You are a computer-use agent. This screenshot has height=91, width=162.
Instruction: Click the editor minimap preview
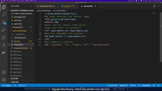click(156, 13)
